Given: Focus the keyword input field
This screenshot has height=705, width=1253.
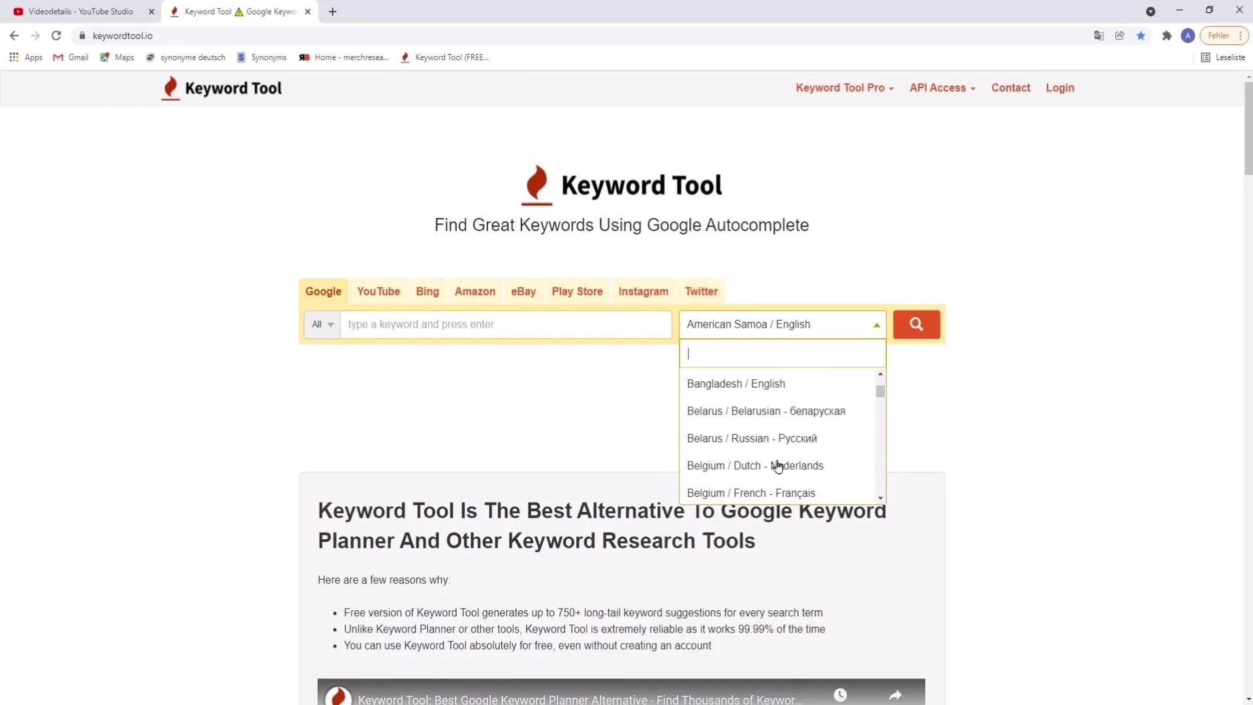Looking at the screenshot, I should 506,324.
